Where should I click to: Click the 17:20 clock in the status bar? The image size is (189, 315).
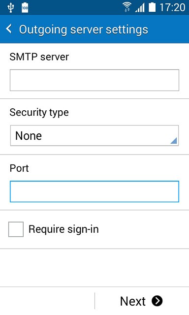point(172,7)
